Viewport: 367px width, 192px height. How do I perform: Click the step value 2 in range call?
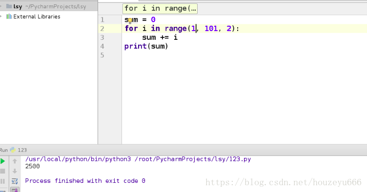coord(229,28)
